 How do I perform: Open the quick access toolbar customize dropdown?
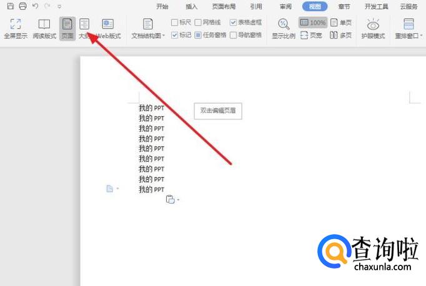coord(59,6)
